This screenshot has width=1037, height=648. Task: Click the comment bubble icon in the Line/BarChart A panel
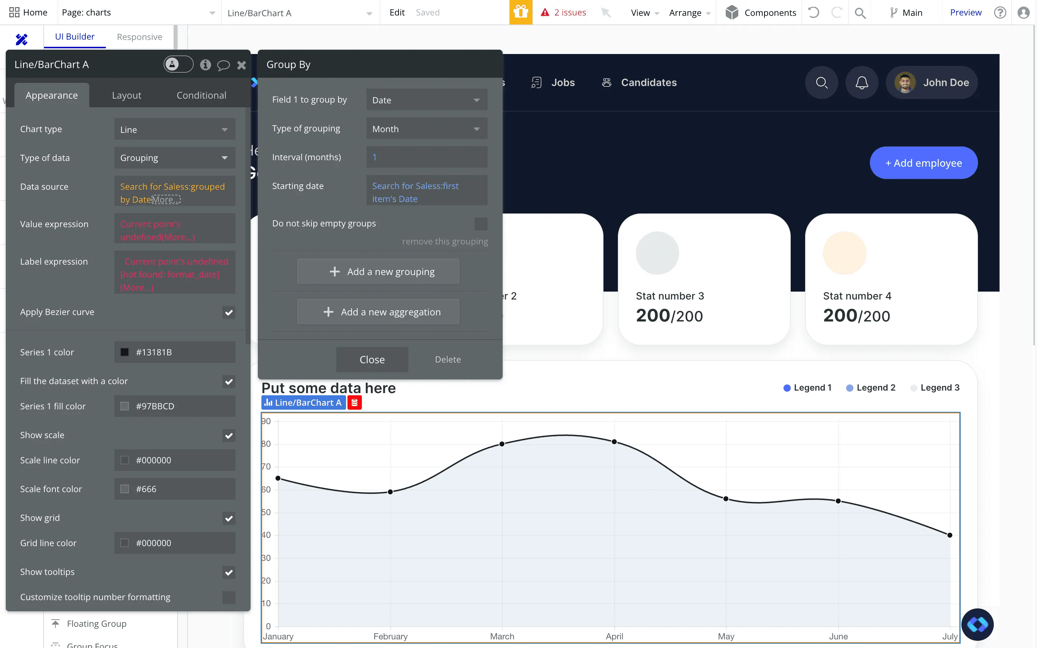[224, 65]
